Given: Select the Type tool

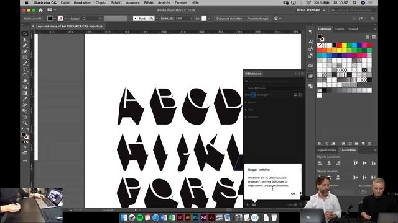Looking at the screenshot, I should point(25,69).
